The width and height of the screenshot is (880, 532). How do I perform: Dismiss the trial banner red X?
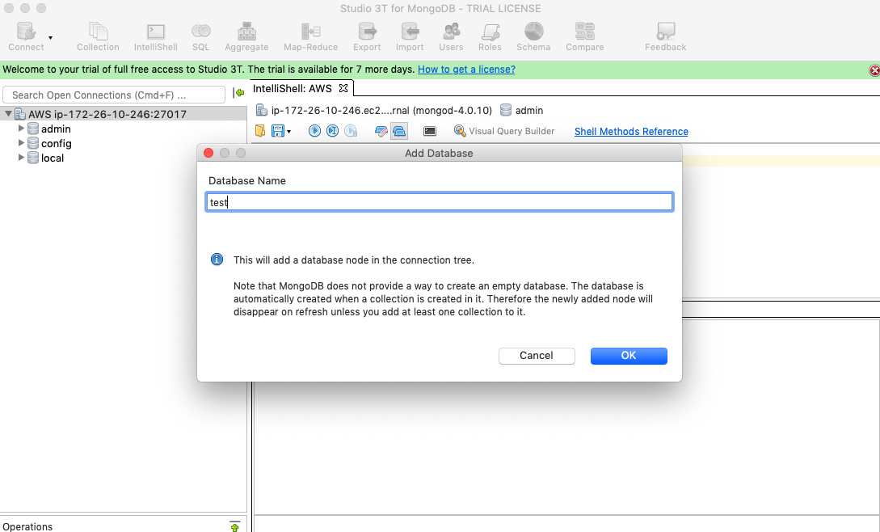tap(874, 70)
